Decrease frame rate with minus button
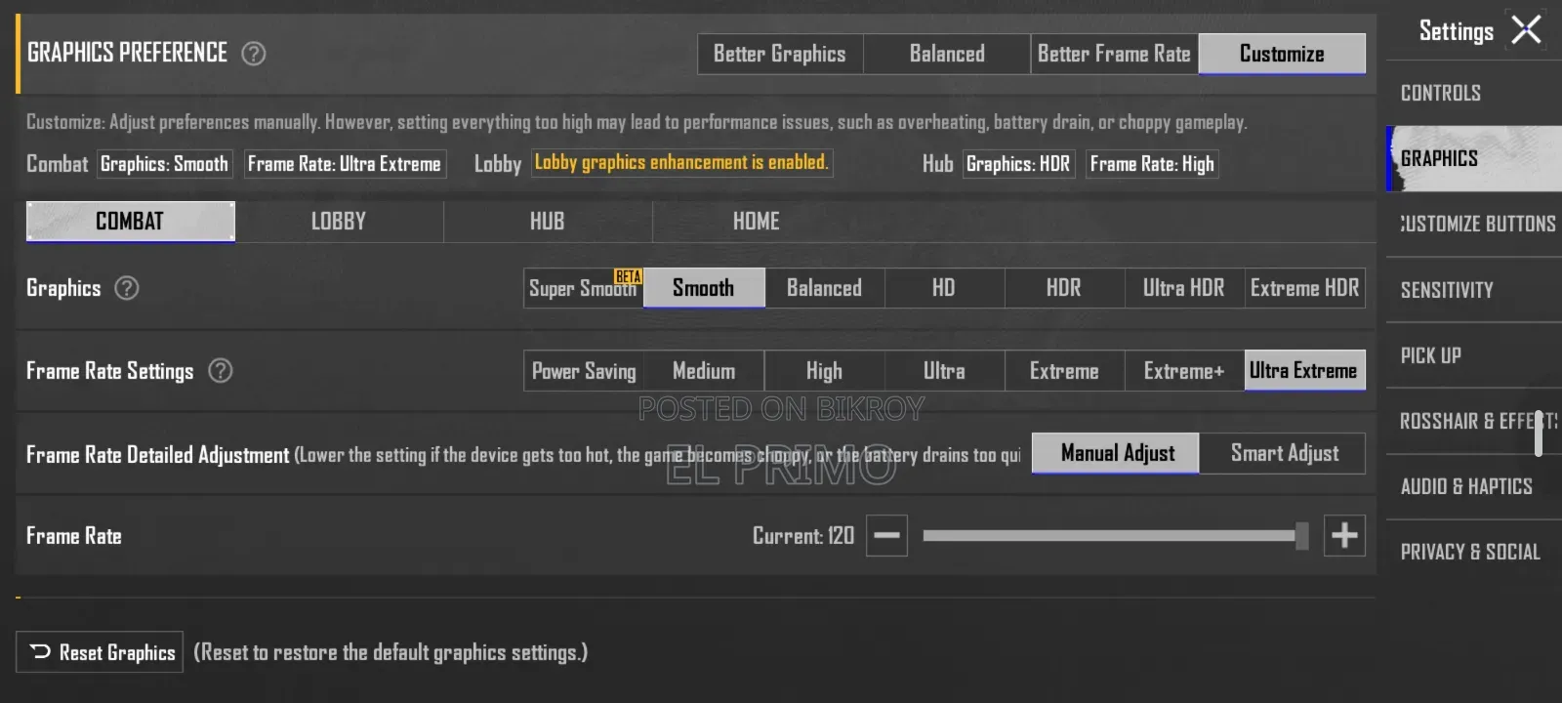 [x=886, y=535]
